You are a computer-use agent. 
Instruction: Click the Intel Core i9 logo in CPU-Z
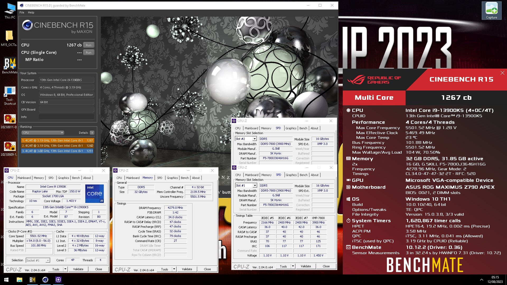[x=95, y=194]
